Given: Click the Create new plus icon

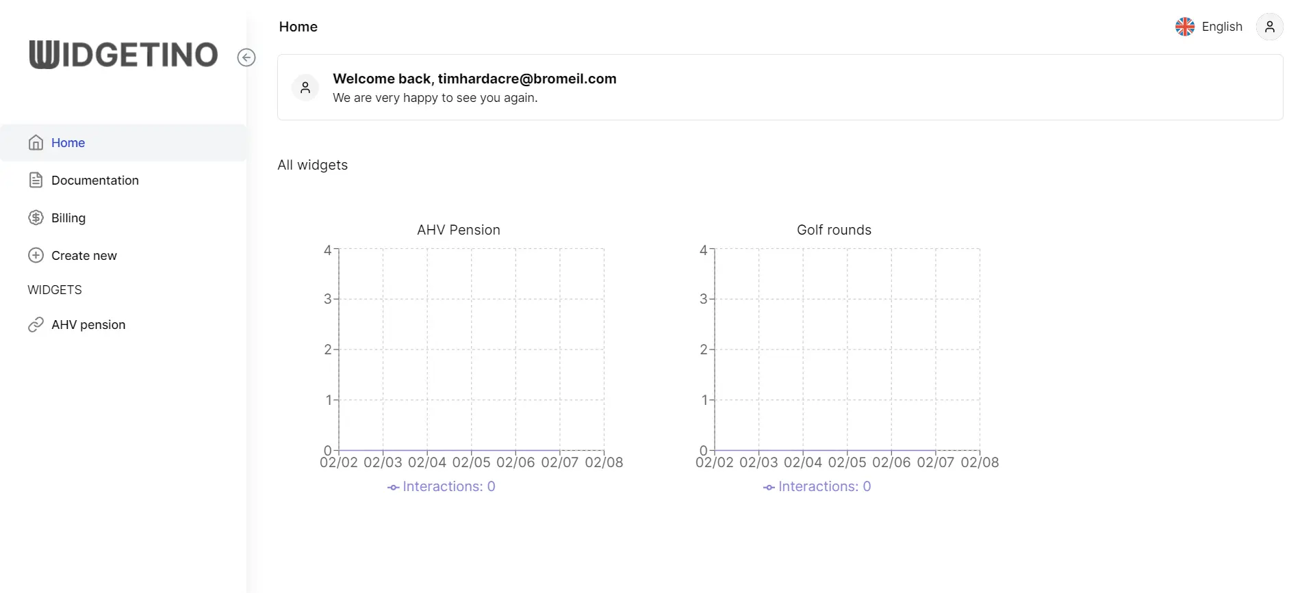Looking at the screenshot, I should coord(36,255).
